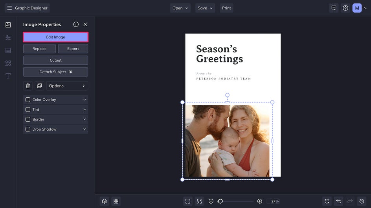This screenshot has width=371, height=208.
Task: Open the Customize sliders sidebar icon
Action: (8, 38)
